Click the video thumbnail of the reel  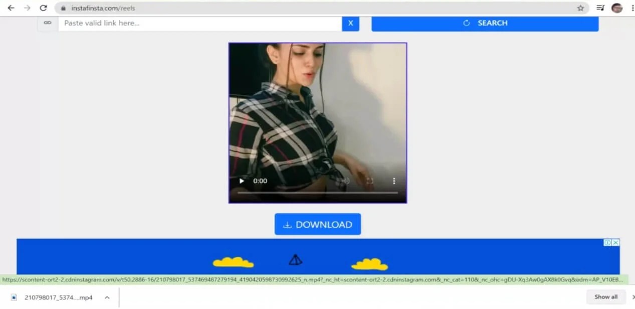[318, 123]
